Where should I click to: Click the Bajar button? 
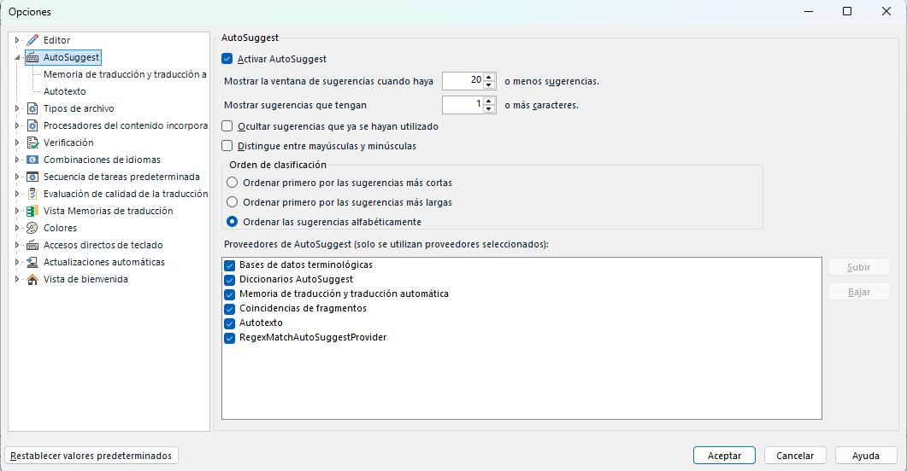coord(859,292)
